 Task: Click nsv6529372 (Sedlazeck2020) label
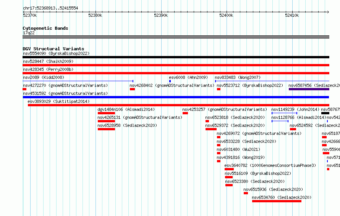click(x=235, y=125)
